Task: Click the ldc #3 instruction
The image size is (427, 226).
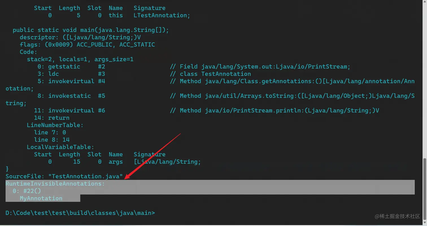Action: [71, 74]
